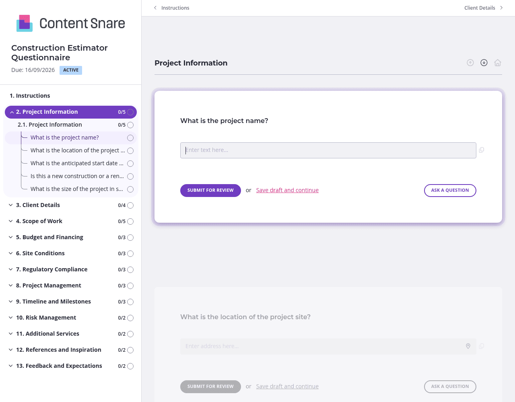Toggle status circle for project size question
Image resolution: width=515 pixels, height=402 pixels.
(x=130, y=189)
